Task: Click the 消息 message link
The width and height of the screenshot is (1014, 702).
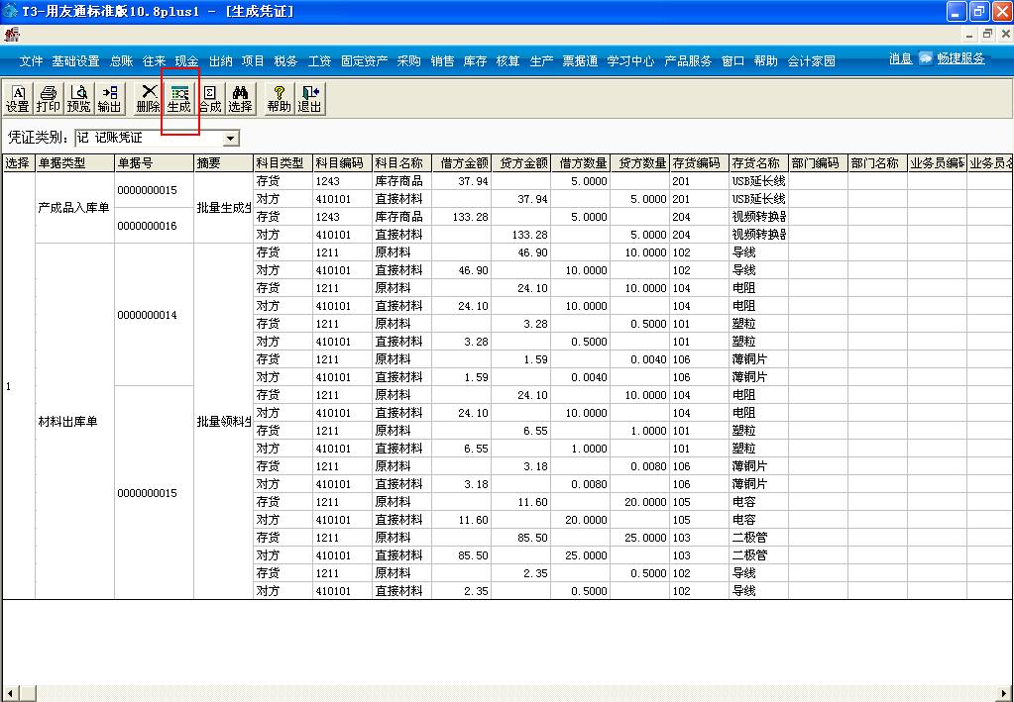Action: 900,58
